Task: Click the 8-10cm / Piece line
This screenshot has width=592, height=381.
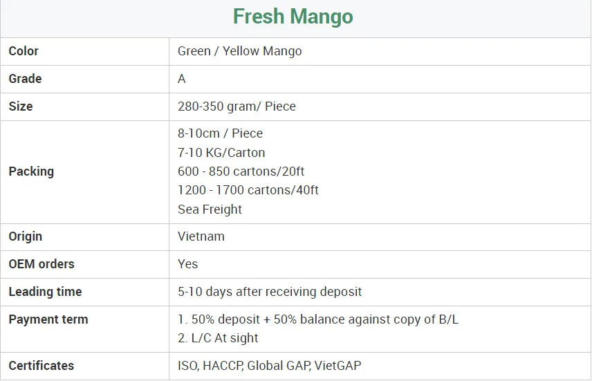Action: click(220, 133)
